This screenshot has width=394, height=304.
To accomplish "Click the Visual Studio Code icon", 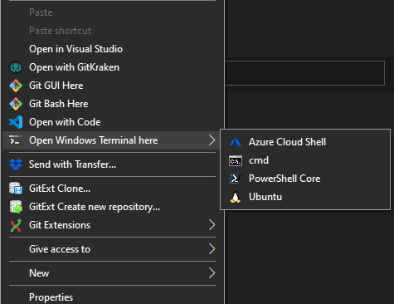I will click(x=16, y=122).
